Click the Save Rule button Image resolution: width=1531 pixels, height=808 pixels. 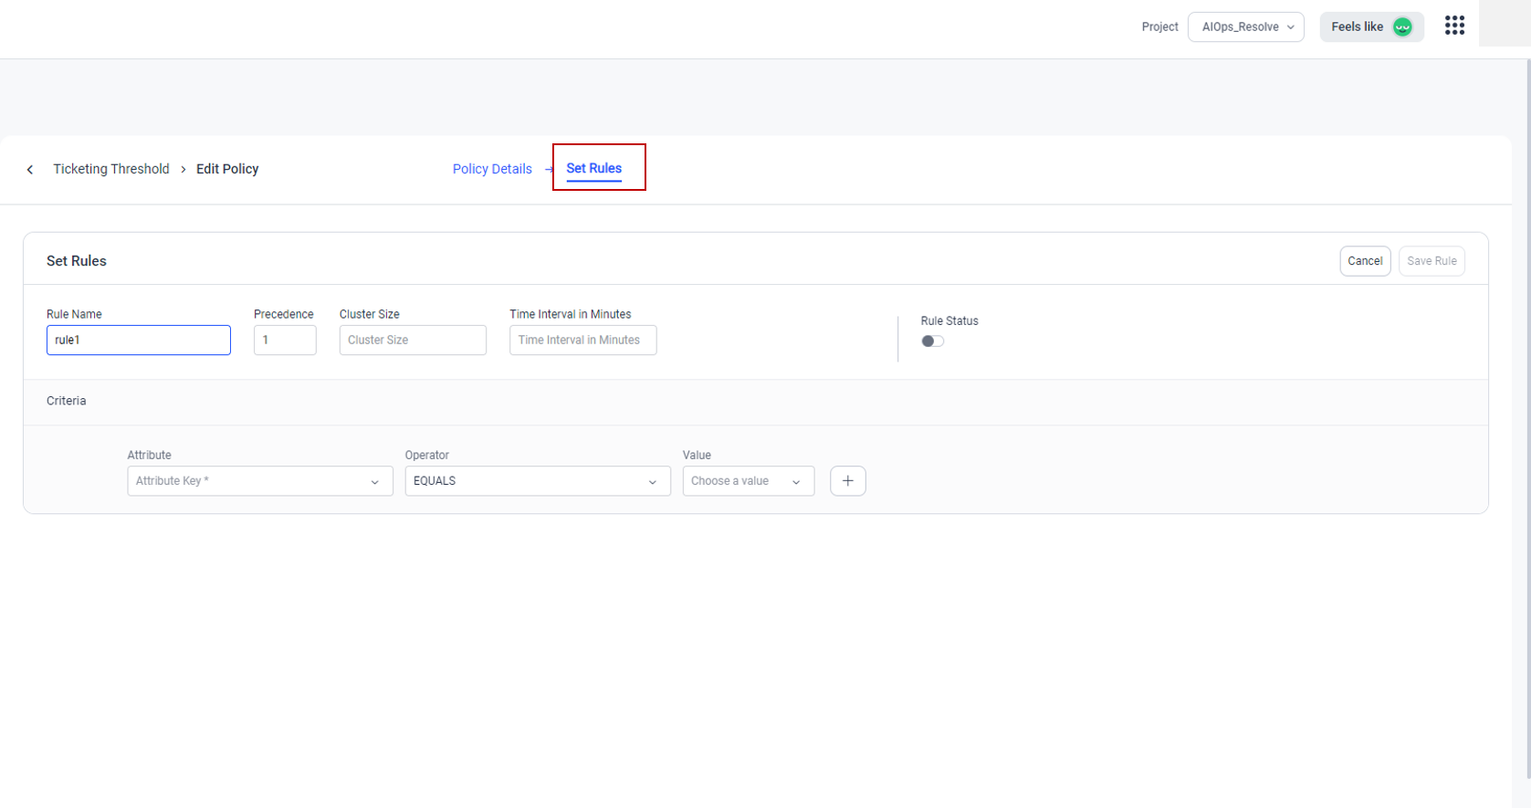(1431, 261)
